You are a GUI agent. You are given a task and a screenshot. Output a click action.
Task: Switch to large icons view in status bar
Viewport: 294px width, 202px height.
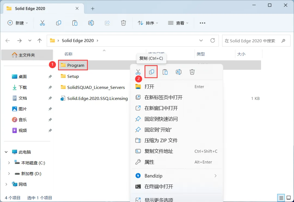[x=289, y=198]
